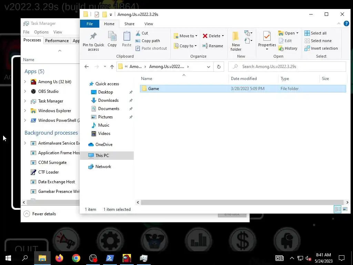Open Among Us from the taskbar
353x265 pixels.
(127, 258)
